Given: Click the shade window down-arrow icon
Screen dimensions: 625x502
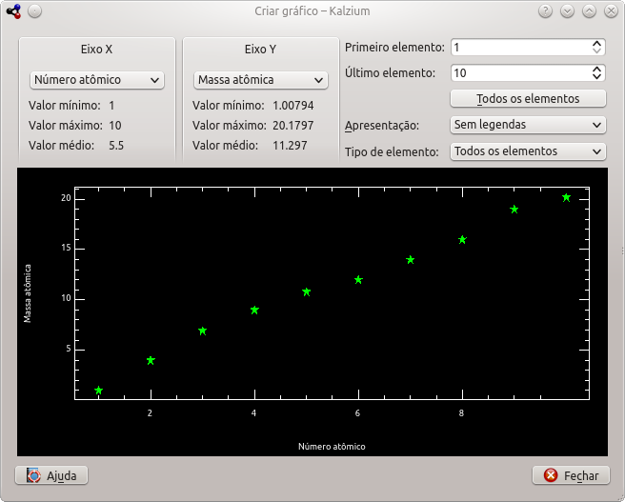Looking at the screenshot, I should pos(567,11).
